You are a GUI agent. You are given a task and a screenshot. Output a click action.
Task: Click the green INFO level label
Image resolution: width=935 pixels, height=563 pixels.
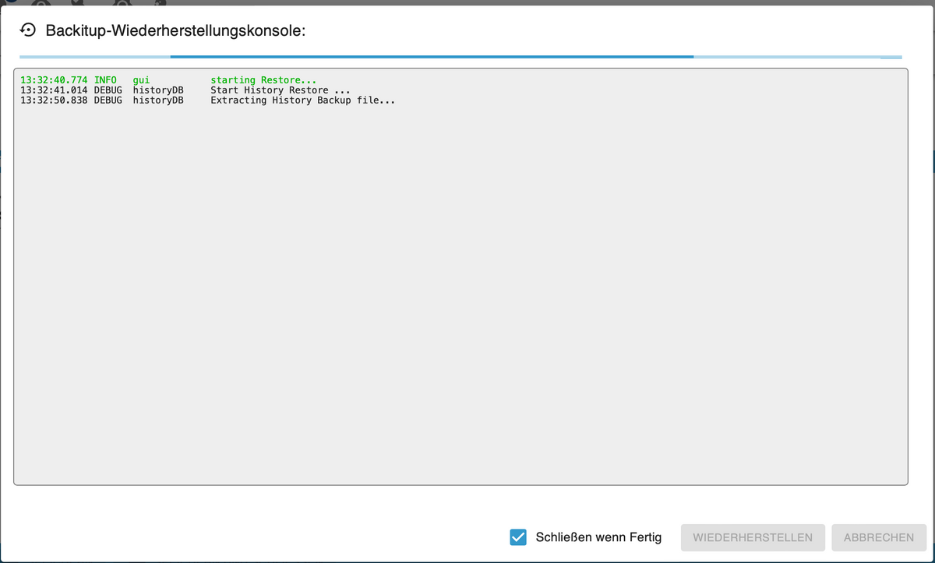(105, 80)
